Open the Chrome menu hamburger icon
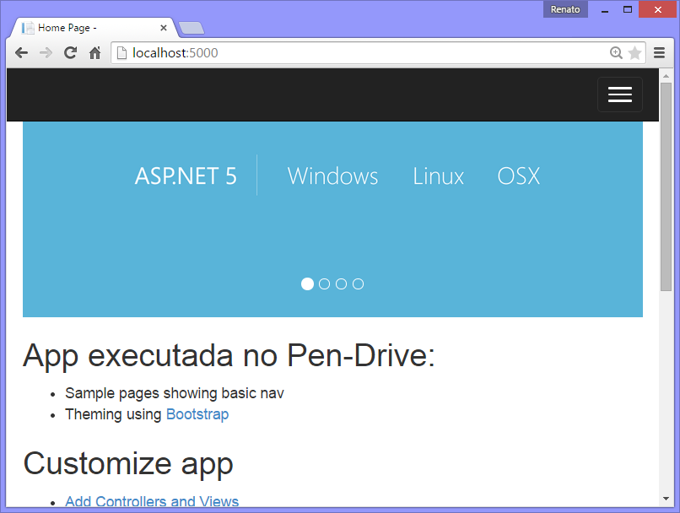Viewport: 680px width, 513px height. [659, 53]
